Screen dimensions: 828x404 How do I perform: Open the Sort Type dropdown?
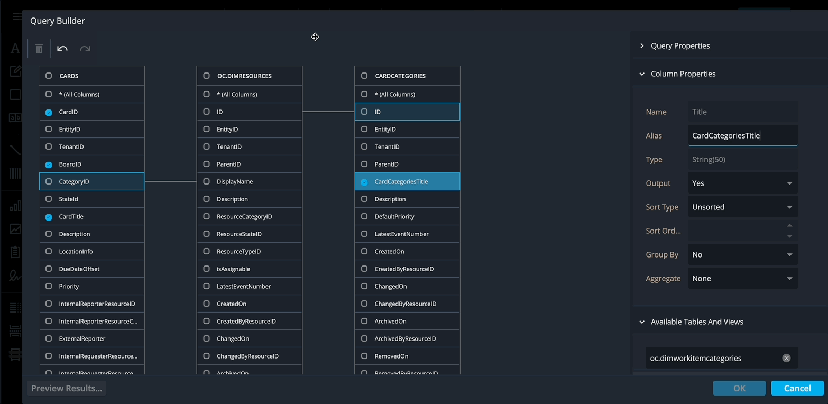[x=743, y=207]
